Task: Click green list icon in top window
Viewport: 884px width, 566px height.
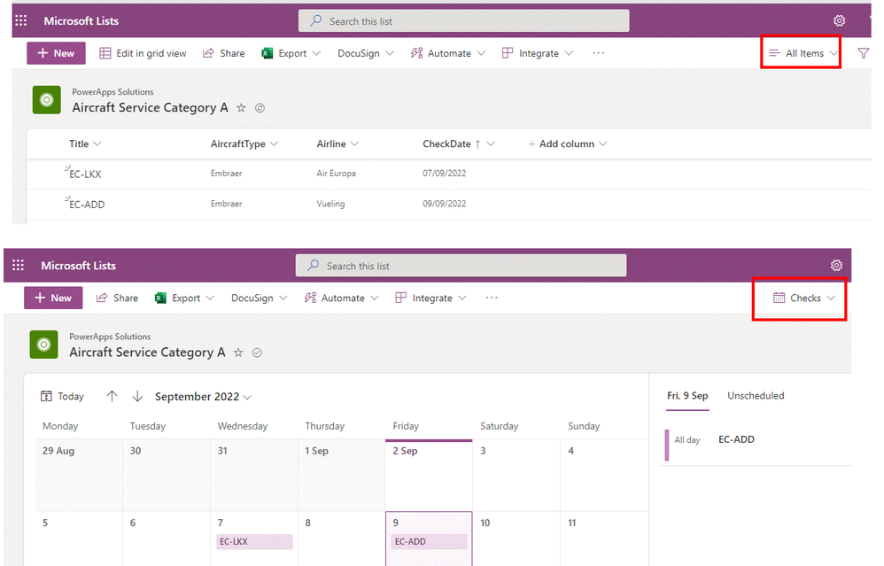Action: [x=47, y=100]
